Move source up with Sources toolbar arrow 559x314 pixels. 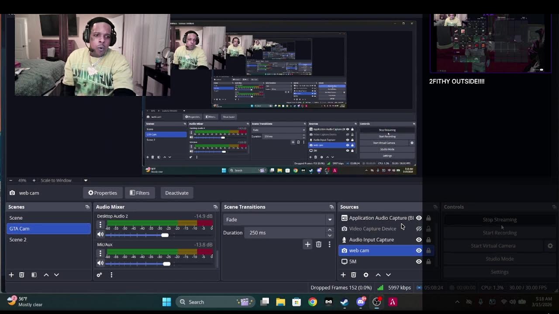378,275
